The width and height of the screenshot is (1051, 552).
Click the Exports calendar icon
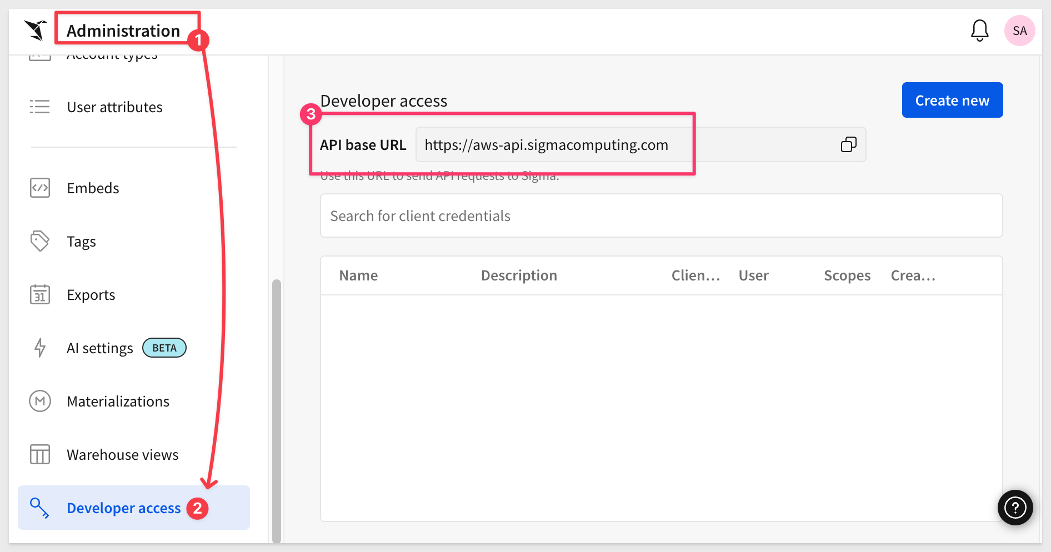[40, 295]
